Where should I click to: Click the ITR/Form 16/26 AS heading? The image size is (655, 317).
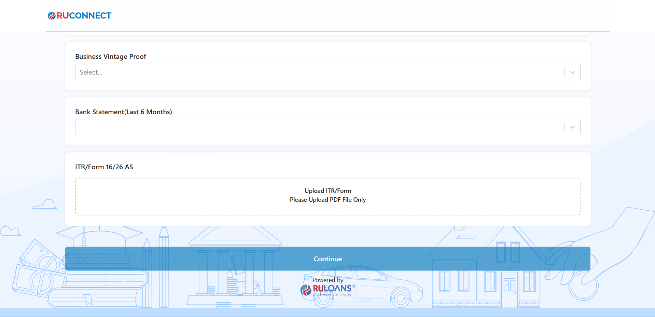pos(104,167)
